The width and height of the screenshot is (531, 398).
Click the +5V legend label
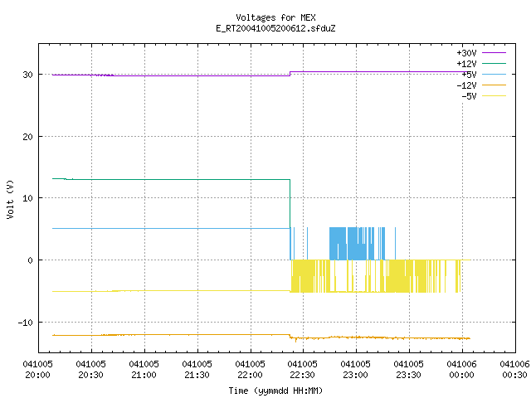click(x=469, y=75)
